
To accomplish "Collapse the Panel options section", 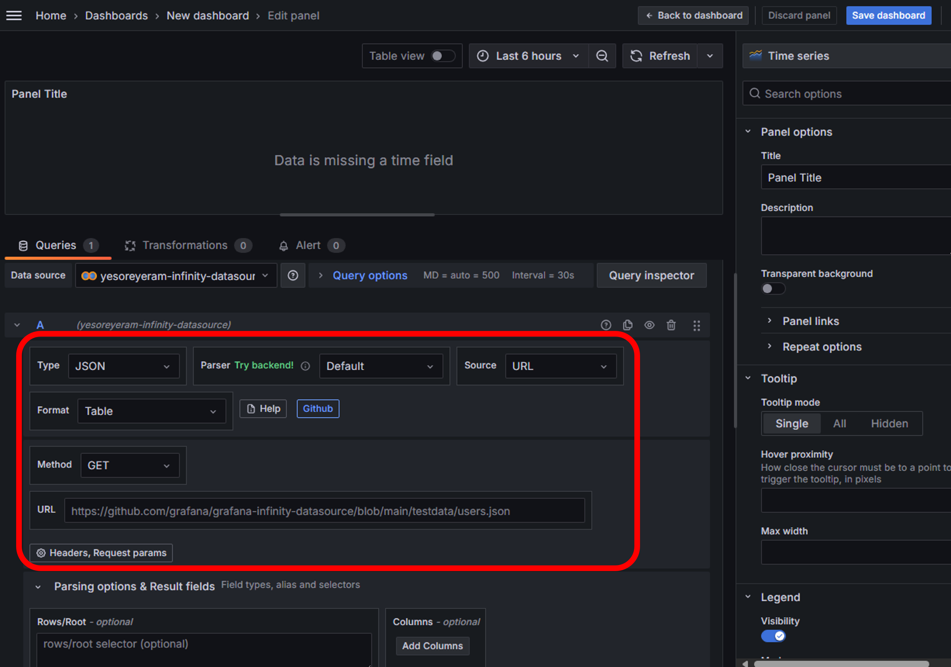I will click(x=748, y=132).
